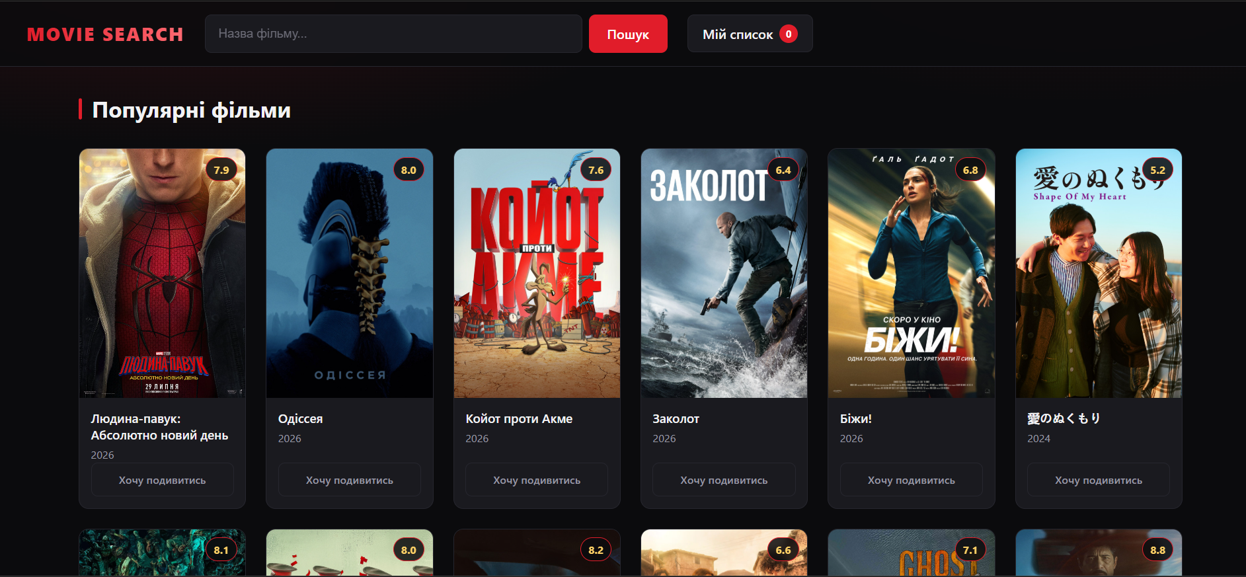Click the watchlist counter badge showing 0

click(x=788, y=34)
